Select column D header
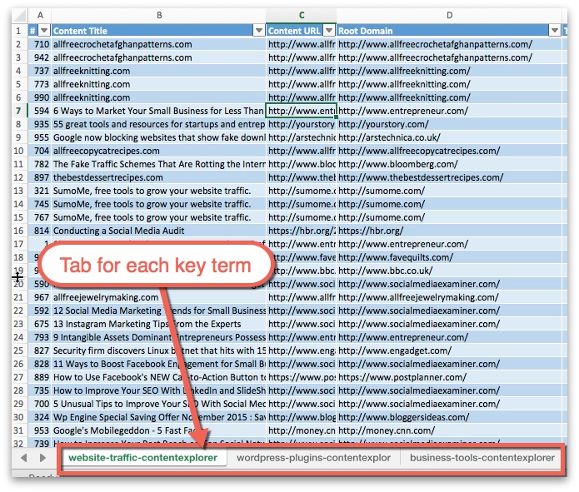 click(x=449, y=15)
